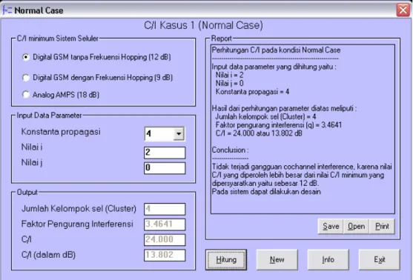
Task: Click the app icon in the title bar
Action: [7, 10]
